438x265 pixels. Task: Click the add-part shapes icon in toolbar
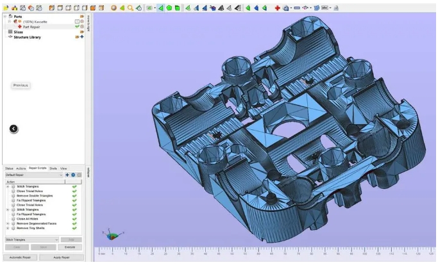pyautogui.click(x=14, y=8)
